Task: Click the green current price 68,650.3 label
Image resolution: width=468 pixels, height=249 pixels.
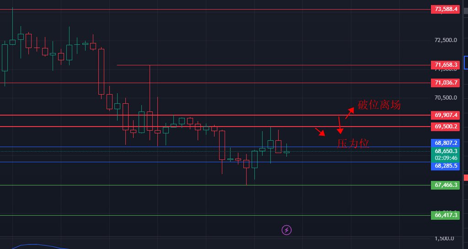Action: (445, 151)
